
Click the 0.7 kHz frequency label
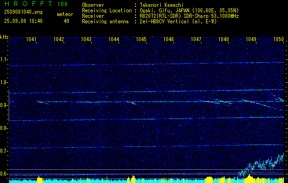(4, 151)
